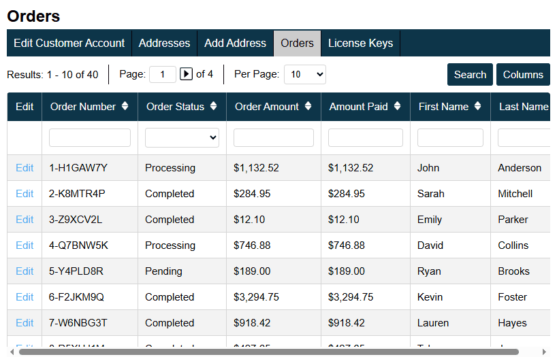Sort by Order Amount column arrows
The image size is (557, 357).
point(308,106)
